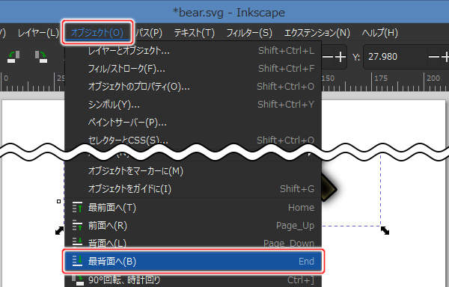Click the lower icon beside 背面へ(L)

pos(77,242)
